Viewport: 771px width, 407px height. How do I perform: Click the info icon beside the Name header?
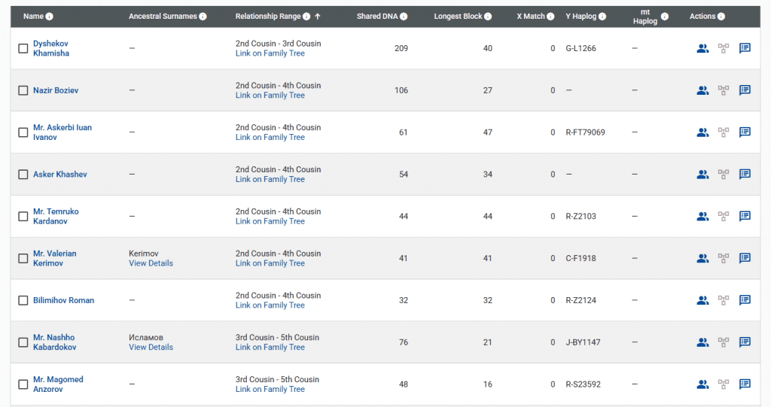(x=50, y=17)
